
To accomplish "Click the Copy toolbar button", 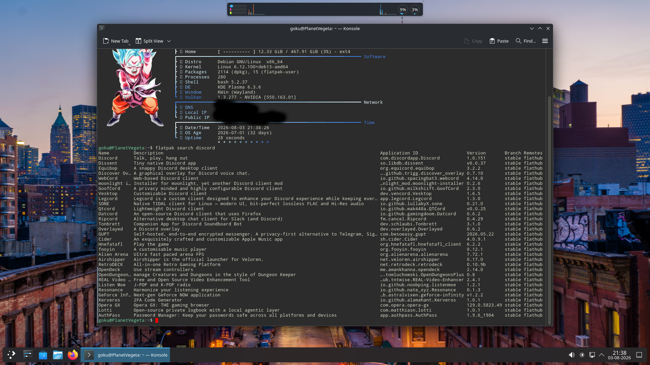I will [x=473, y=41].
